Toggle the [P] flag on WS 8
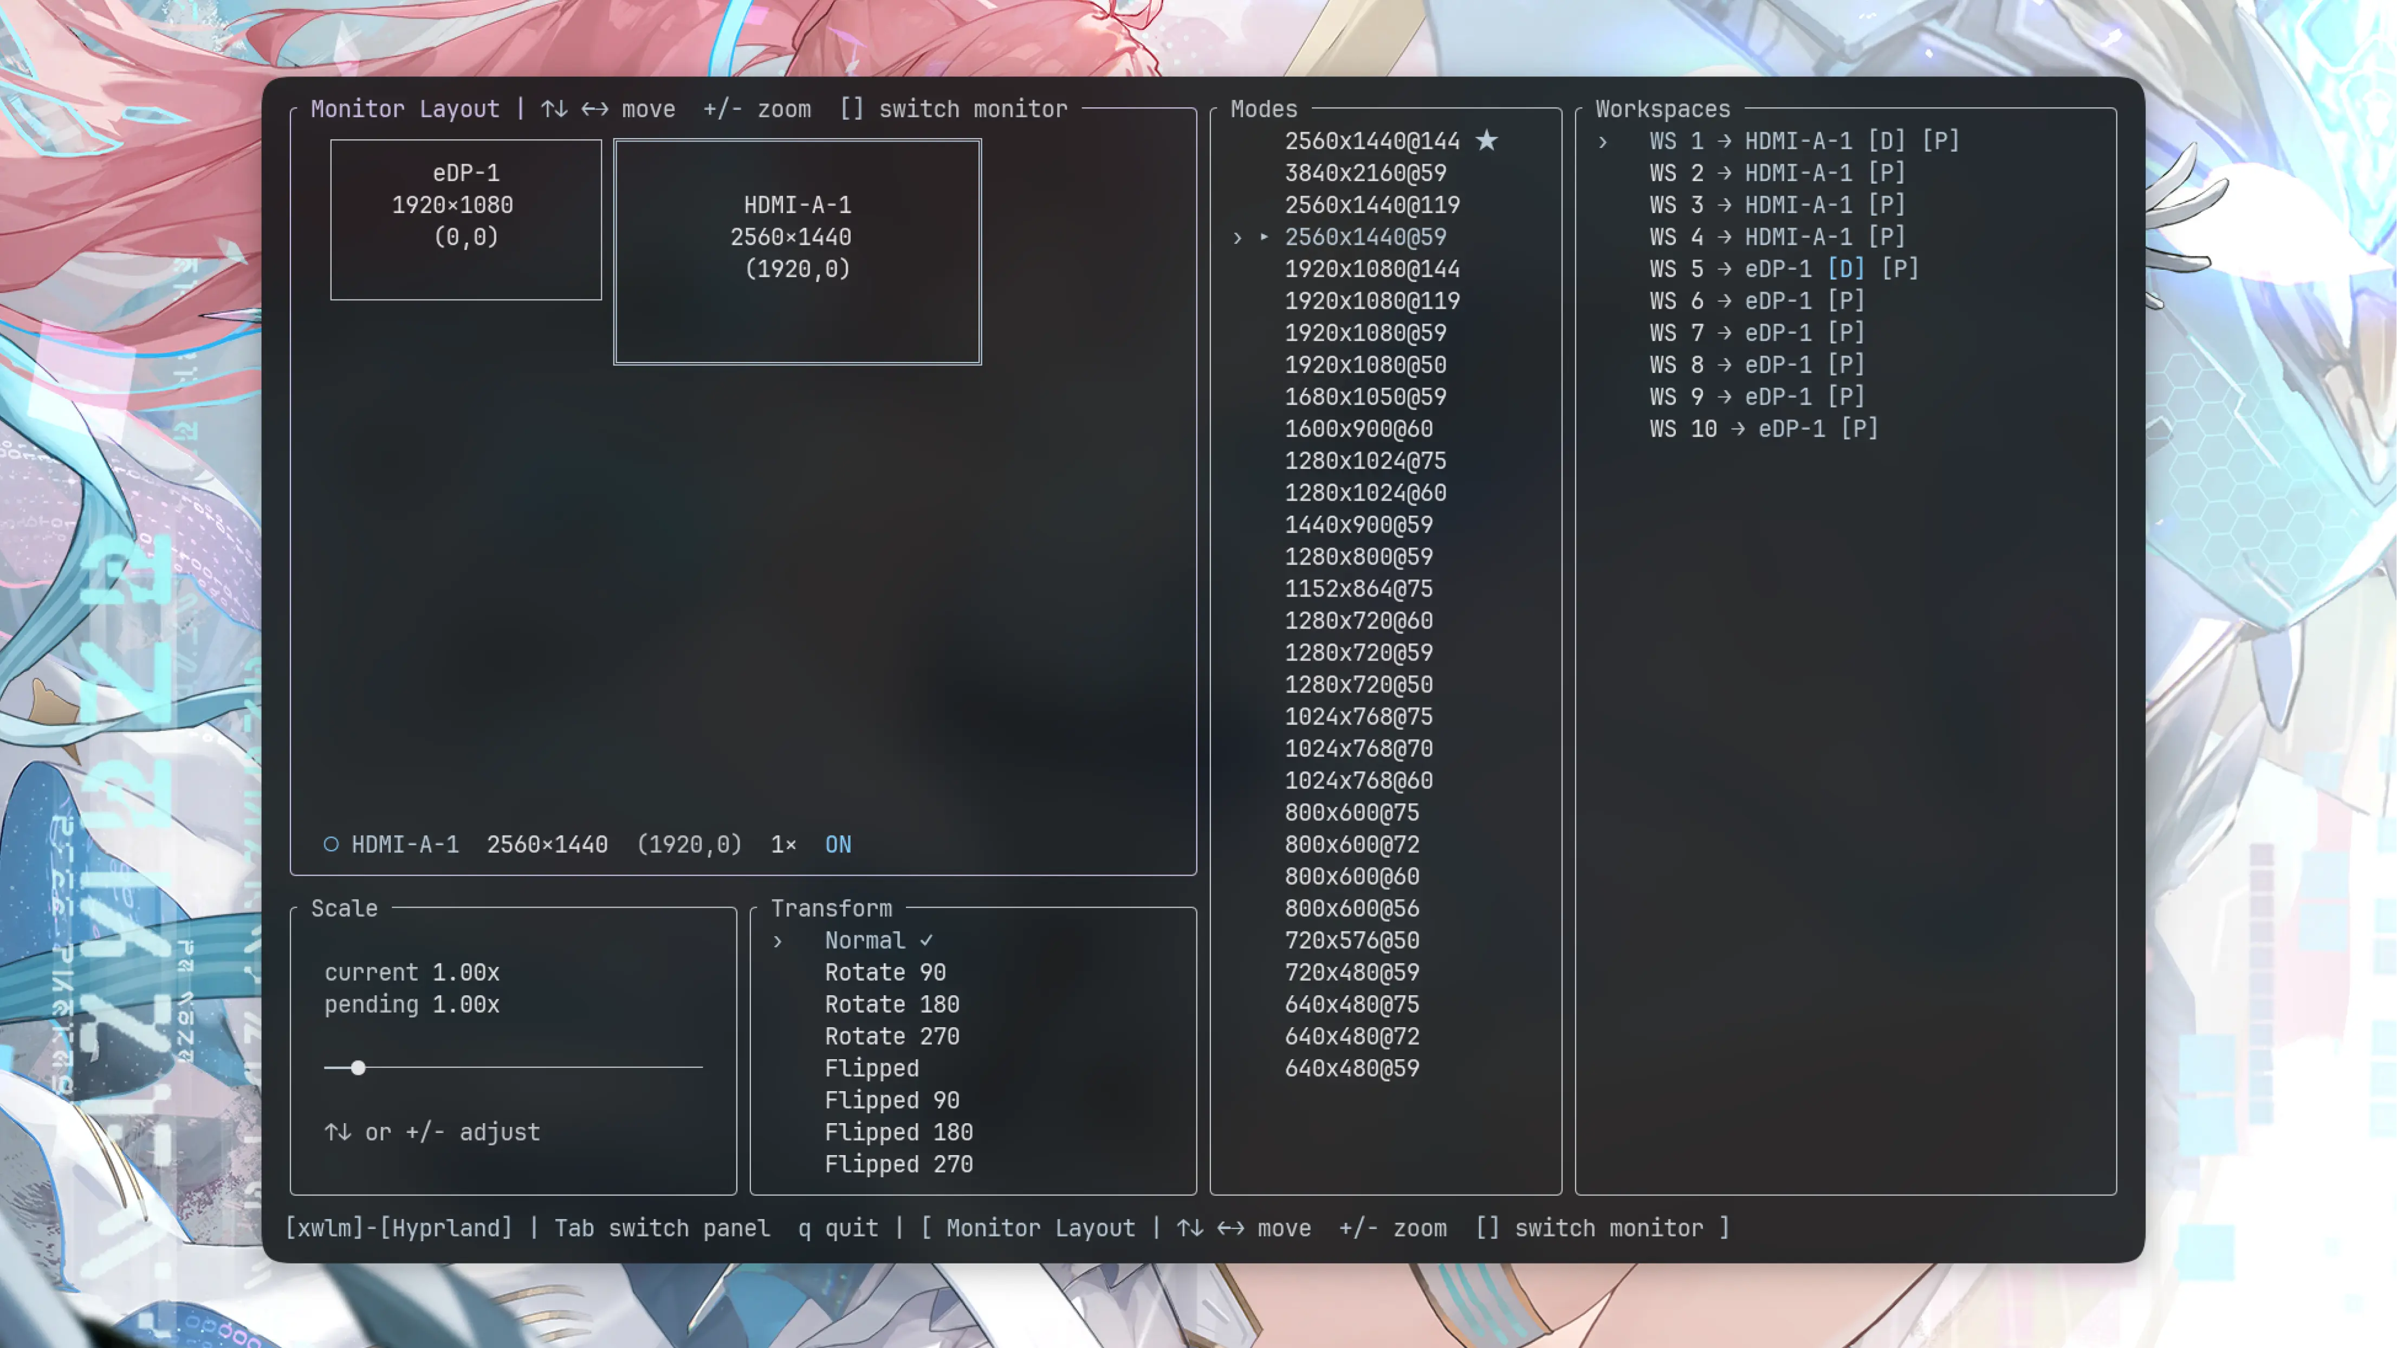Image resolution: width=2397 pixels, height=1348 pixels. click(x=1846, y=365)
